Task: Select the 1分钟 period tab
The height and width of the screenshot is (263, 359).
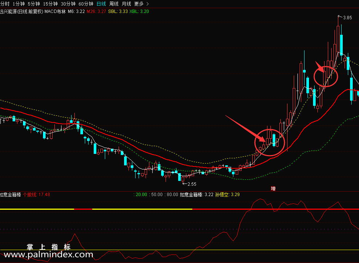Action: point(19,4)
